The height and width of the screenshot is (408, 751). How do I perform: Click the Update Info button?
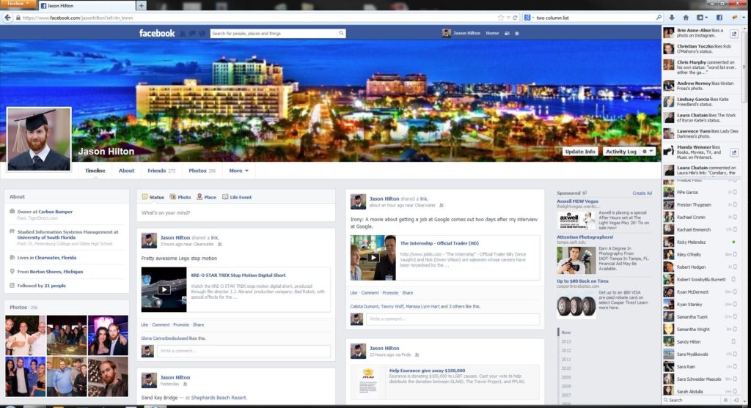[580, 152]
